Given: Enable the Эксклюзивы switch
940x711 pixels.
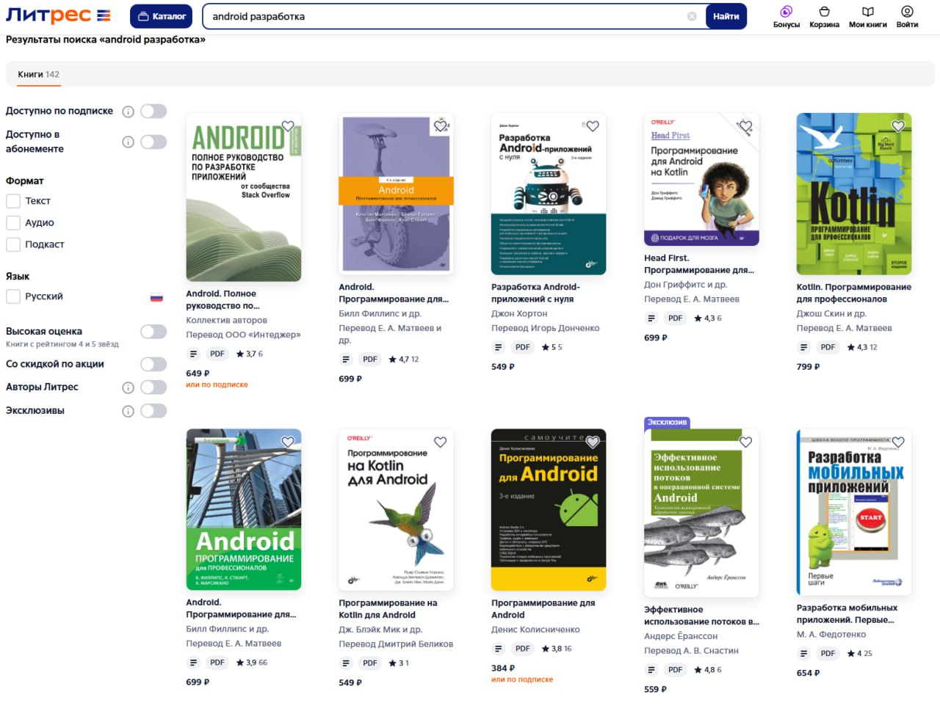Looking at the screenshot, I should [x=153, y=410].
